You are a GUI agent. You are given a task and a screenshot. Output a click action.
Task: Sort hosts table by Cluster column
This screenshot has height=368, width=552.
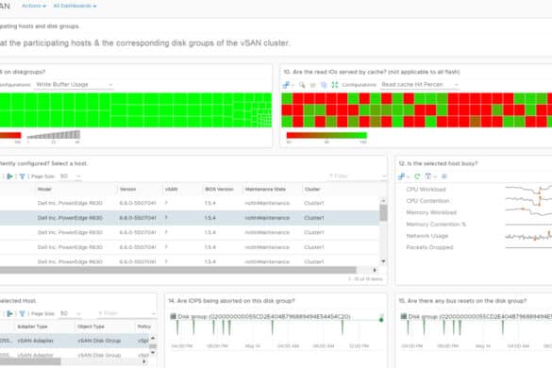[x=312, y=190]
